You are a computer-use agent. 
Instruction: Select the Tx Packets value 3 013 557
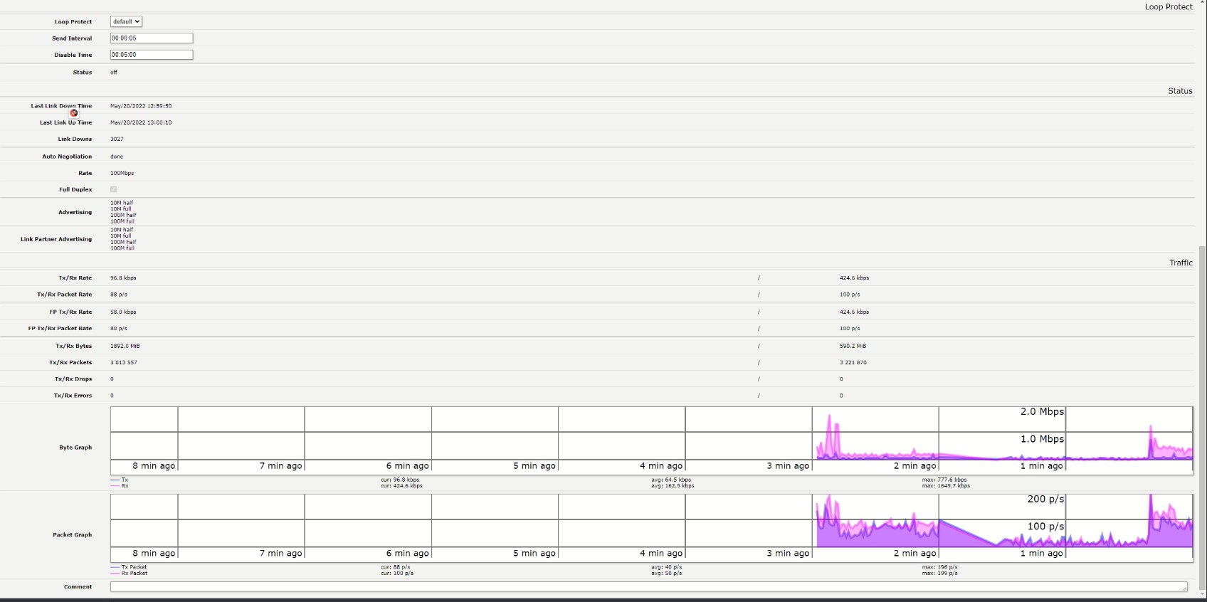pyautogui.click(x=124, y=363)
